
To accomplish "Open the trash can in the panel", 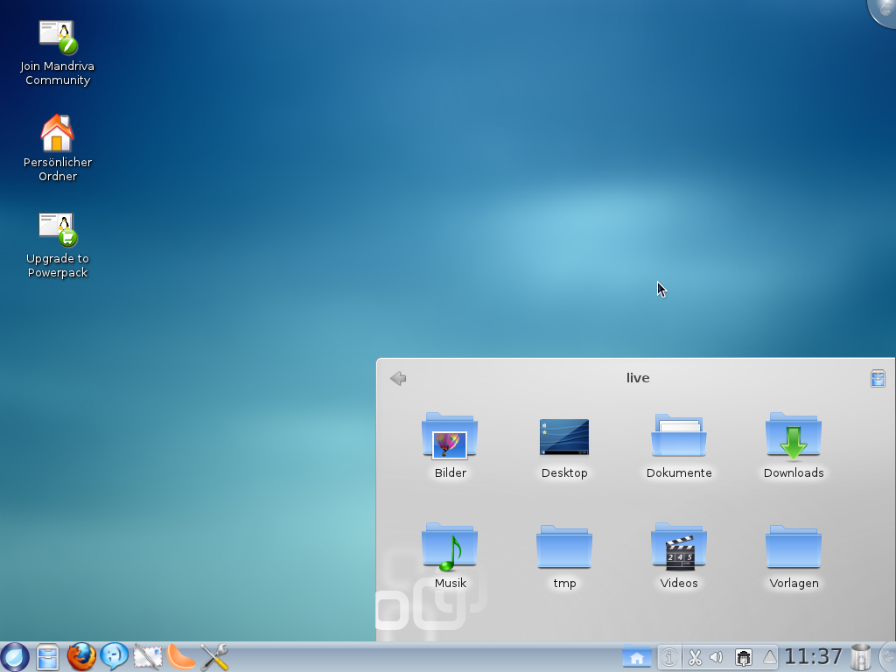I will (861, 656).
